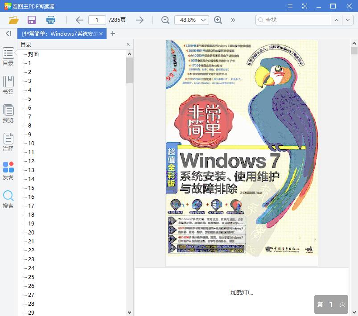Jump to contents entry 9
Image resolution: width=358 pixels, height=316 pixels.
(29, 134)
